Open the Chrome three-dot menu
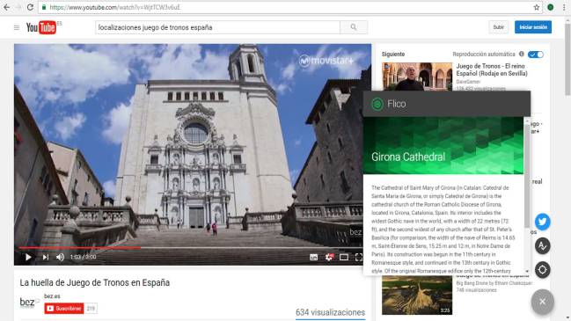Viewport: 571px width, 321px height. pos(564,7)
